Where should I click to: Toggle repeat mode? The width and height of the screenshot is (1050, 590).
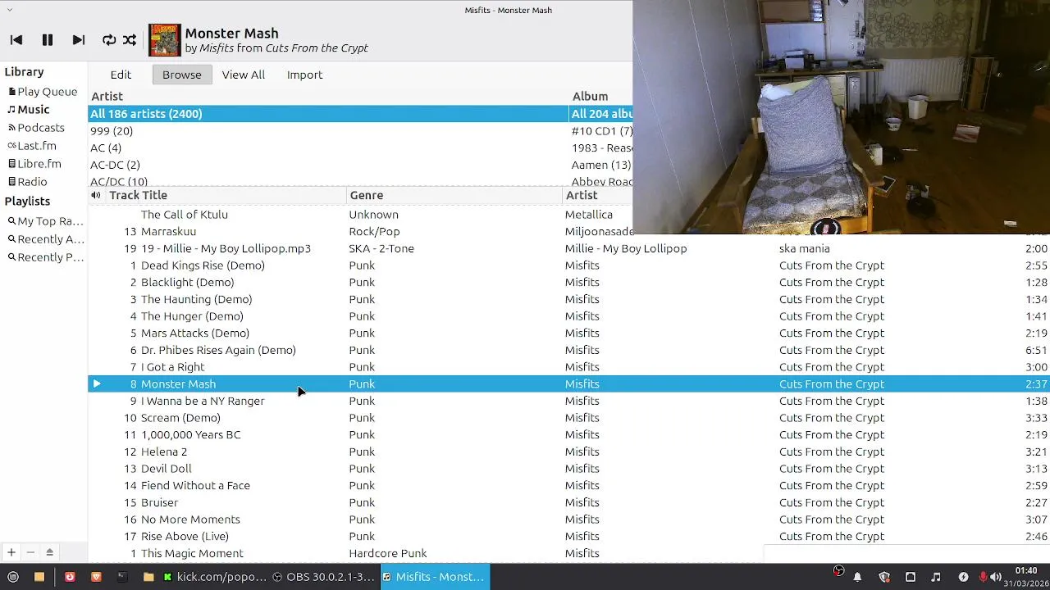pyautogui.click(x=109, y=40)
